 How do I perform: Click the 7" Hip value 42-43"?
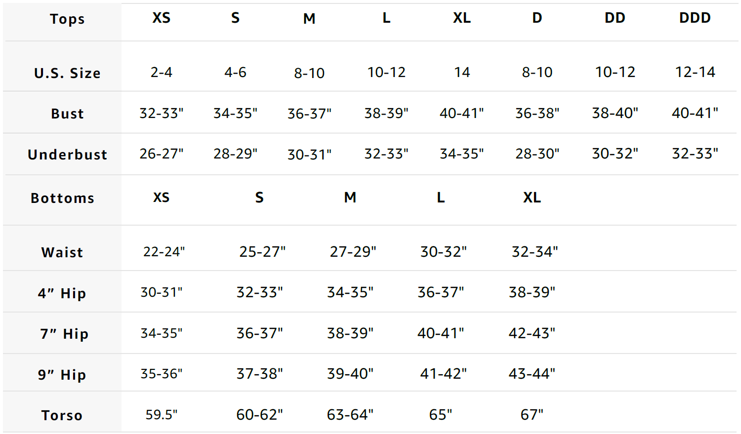[x=532, y=334]
